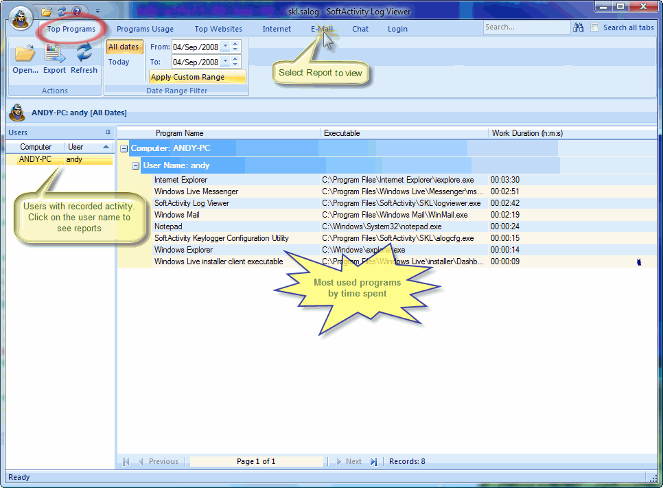The height and width of the screenshot is (488, 663).
Task: Switch to the Top Programs tab
Action: coord(71,29)
